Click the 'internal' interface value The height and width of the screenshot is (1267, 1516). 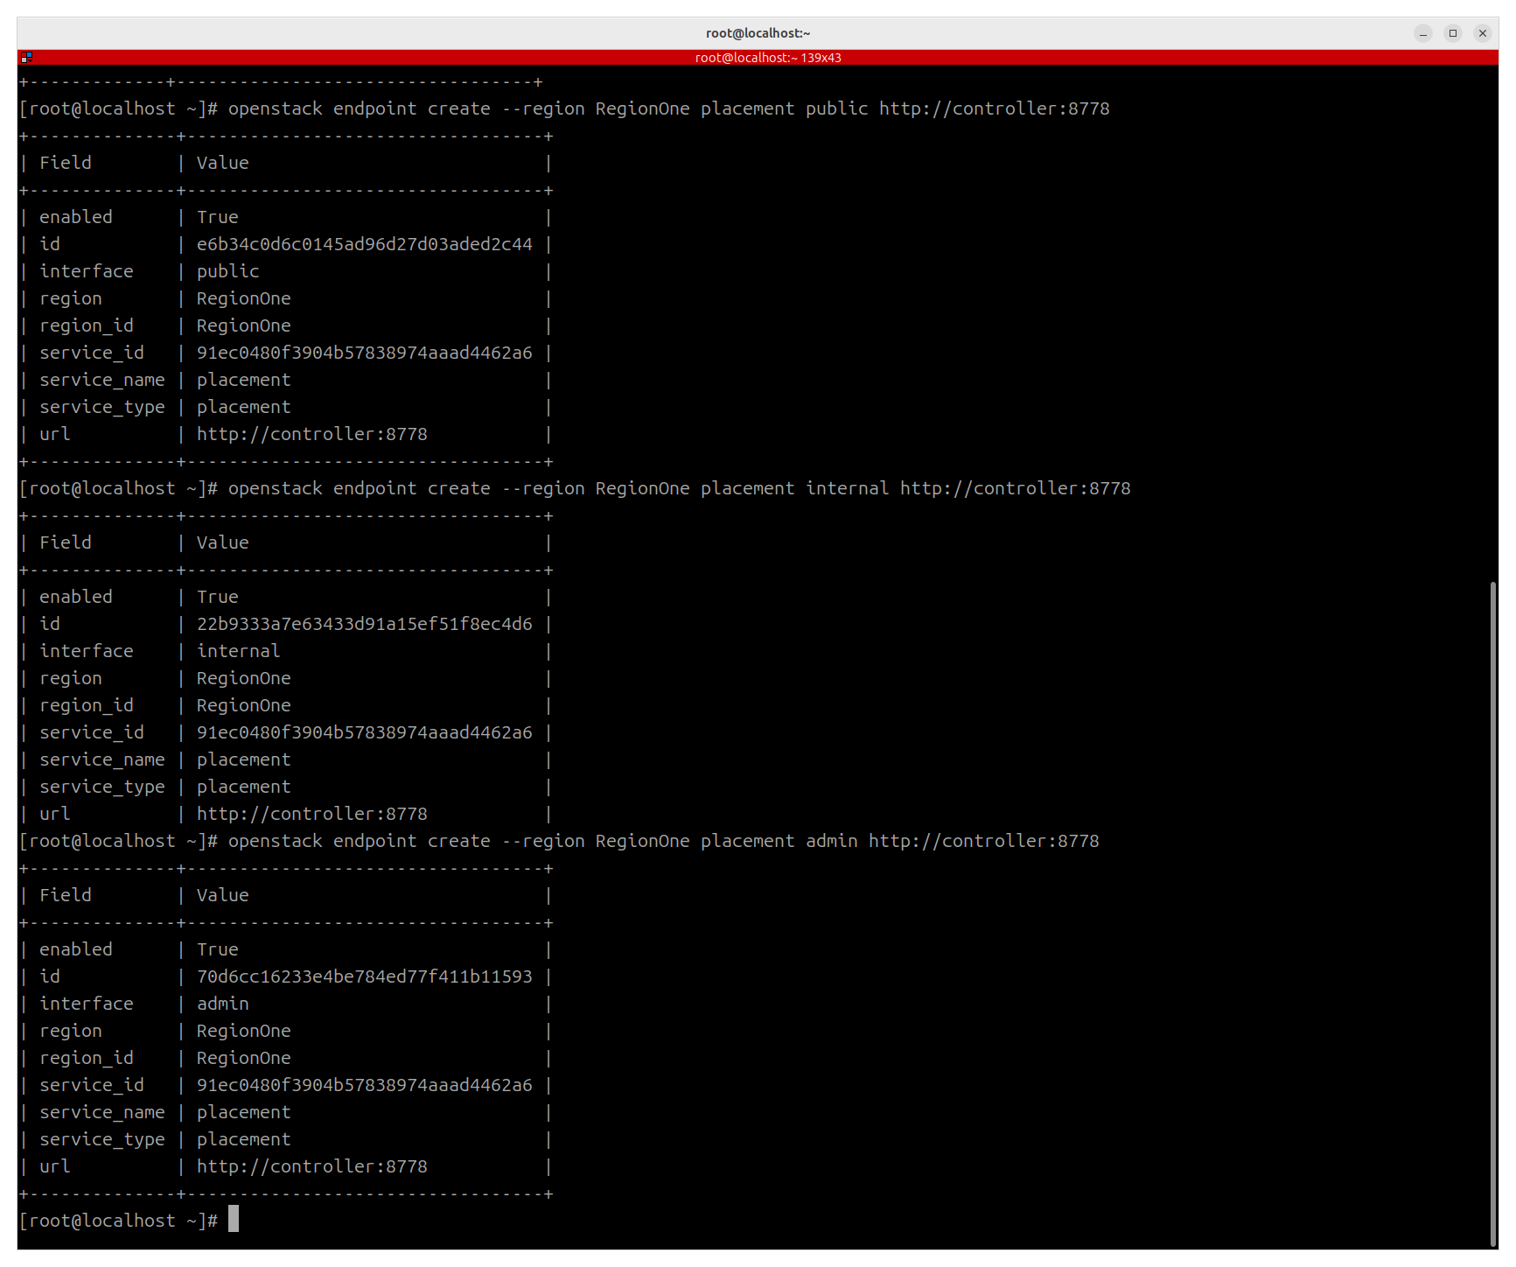(238, 651)
